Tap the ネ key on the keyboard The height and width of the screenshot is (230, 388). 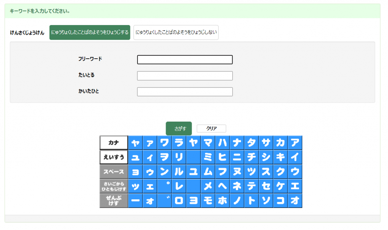click(237, 186)
